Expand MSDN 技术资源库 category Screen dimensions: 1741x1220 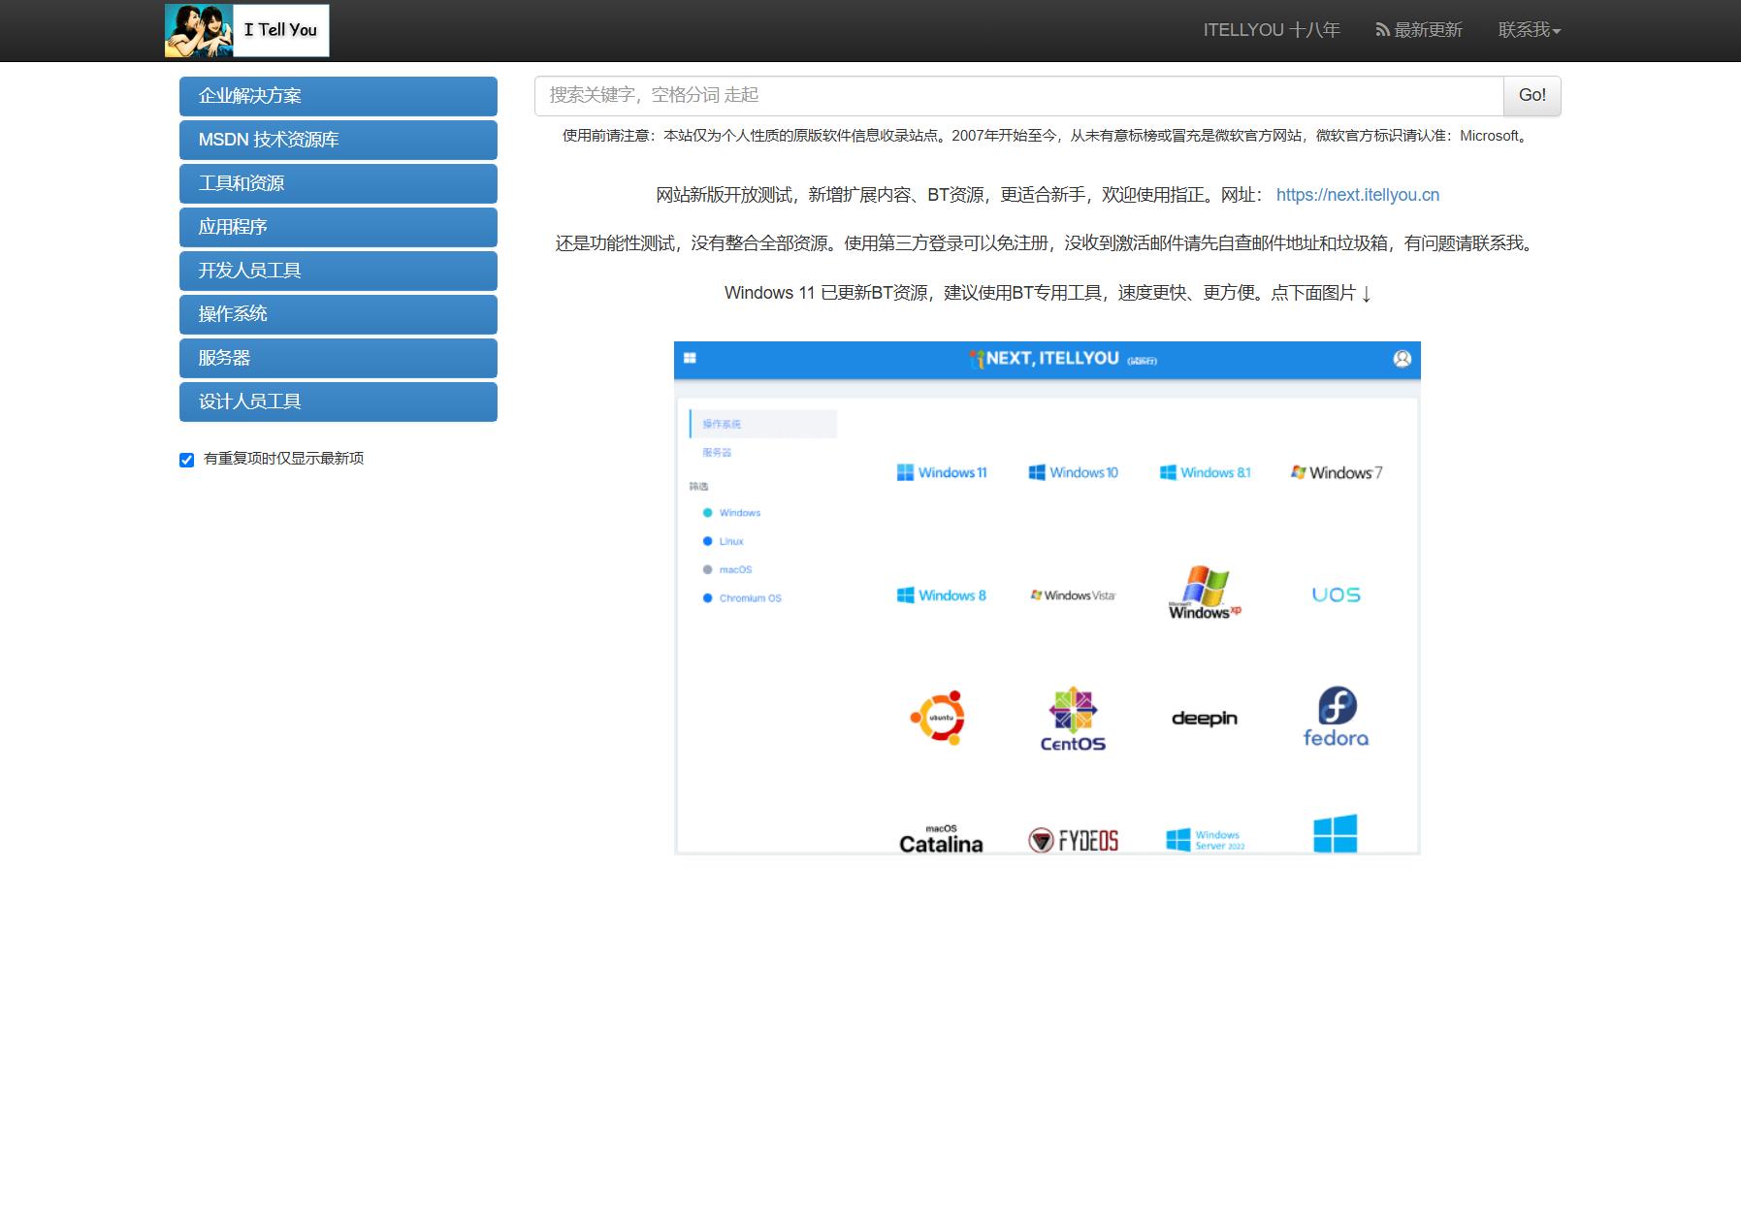coord(339,140)
